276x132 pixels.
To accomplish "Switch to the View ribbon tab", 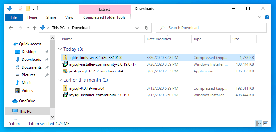I will (x=69, y=17).
